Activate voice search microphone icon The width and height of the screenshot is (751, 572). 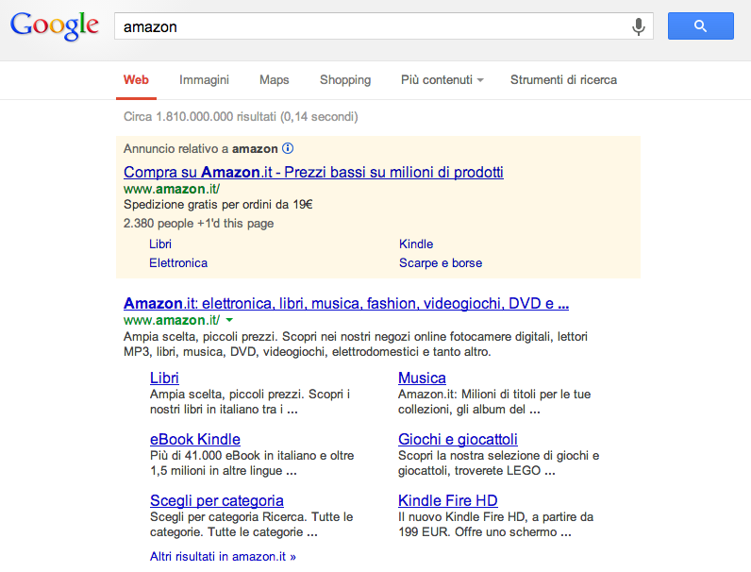pos(638,26)
